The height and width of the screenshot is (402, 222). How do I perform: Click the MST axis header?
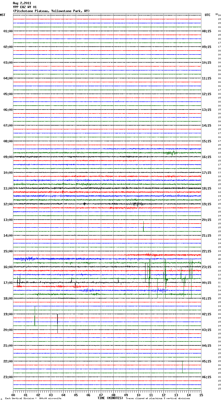point(3,15)
